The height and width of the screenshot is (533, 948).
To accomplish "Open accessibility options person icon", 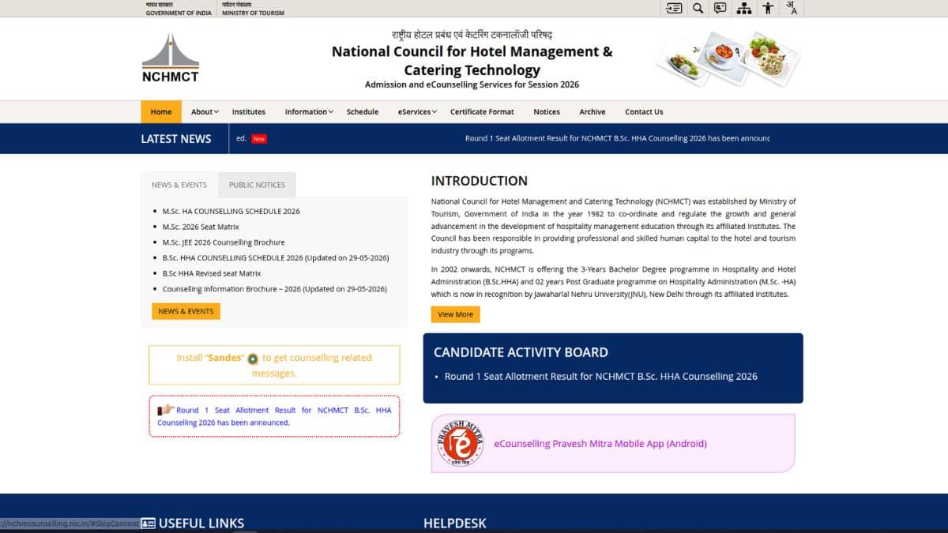I will pyautogui.click(x=768, y=8).
